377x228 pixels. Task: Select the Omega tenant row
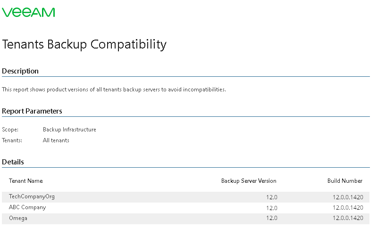185,219
